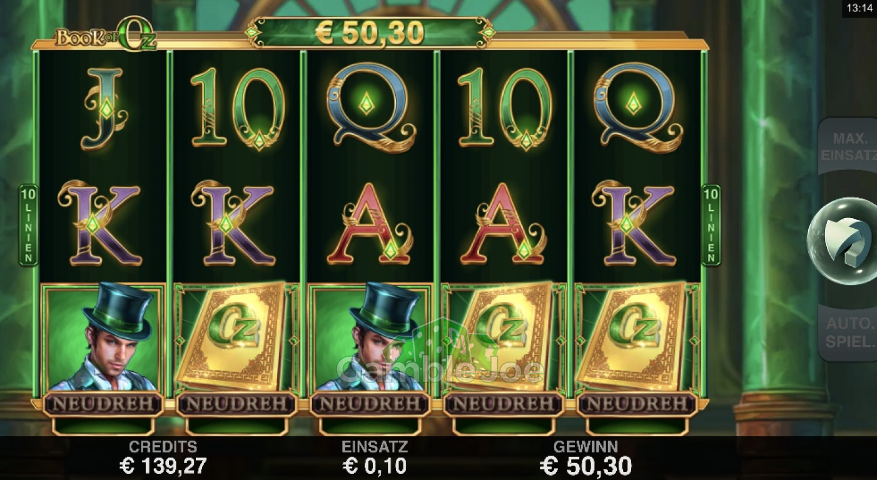The width and height of the screenshot is (877, 480).
Task: Select the golden Oz book on reel two
Action: (x=236, y=337)
